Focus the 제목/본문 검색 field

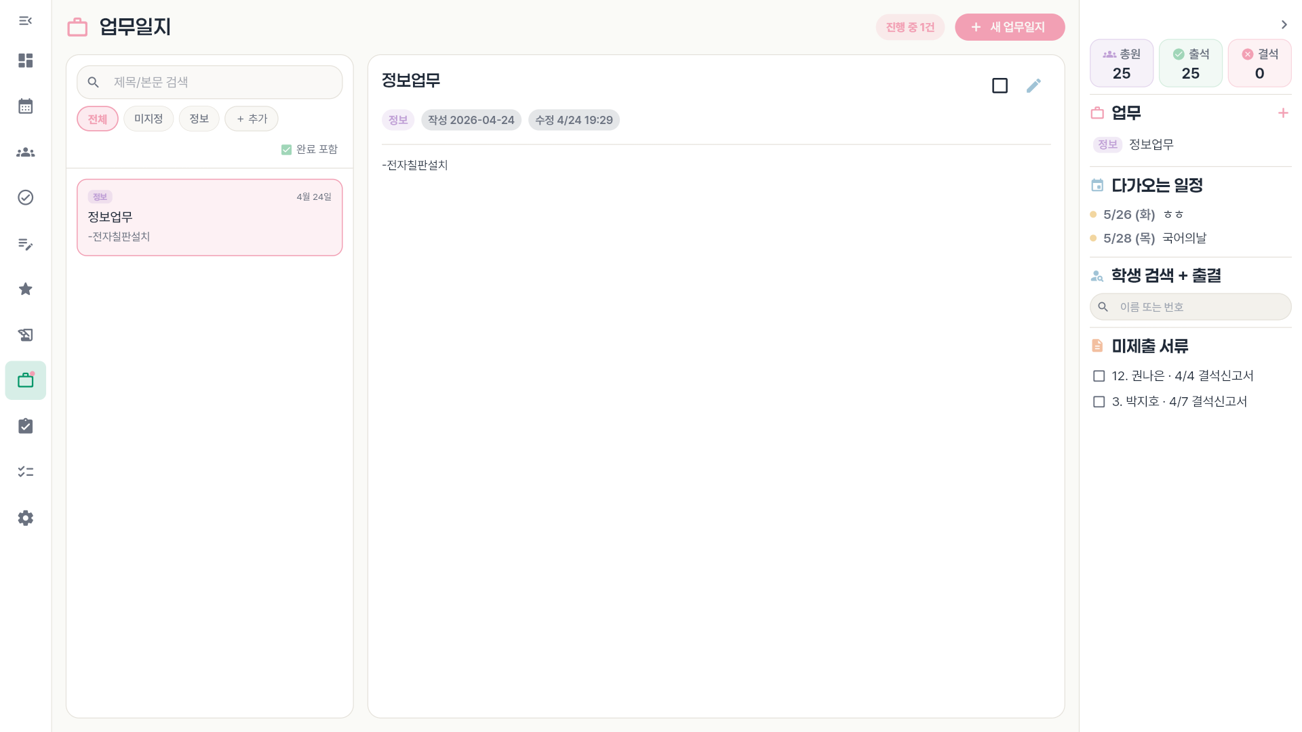coord(210,82)
